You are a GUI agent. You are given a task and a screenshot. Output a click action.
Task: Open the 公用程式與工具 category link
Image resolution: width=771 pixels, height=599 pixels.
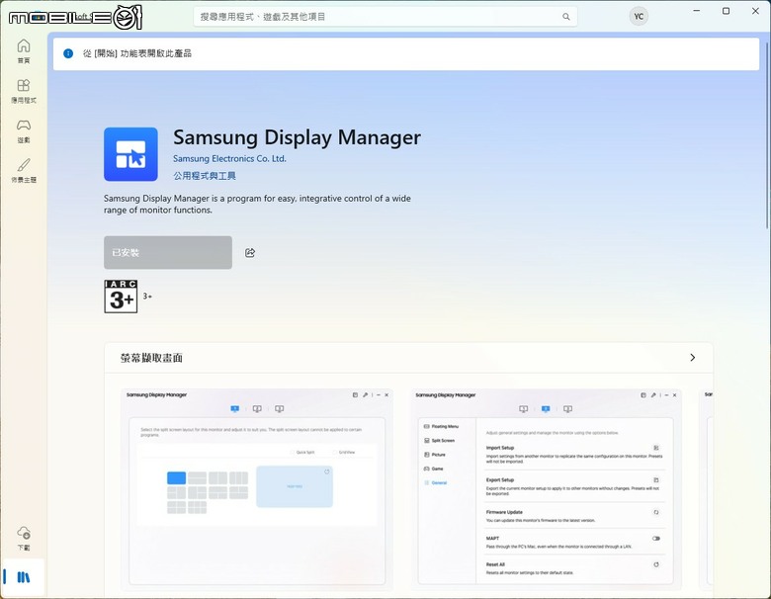[x=205, y=176]
